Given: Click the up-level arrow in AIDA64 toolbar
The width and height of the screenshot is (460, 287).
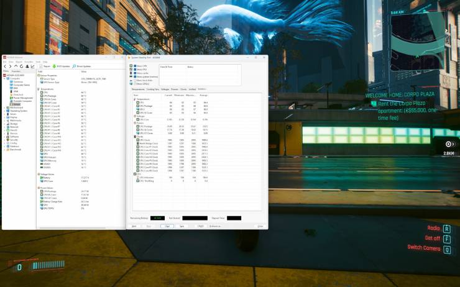Looking at the screenshot, I should [x=16, y=66].
